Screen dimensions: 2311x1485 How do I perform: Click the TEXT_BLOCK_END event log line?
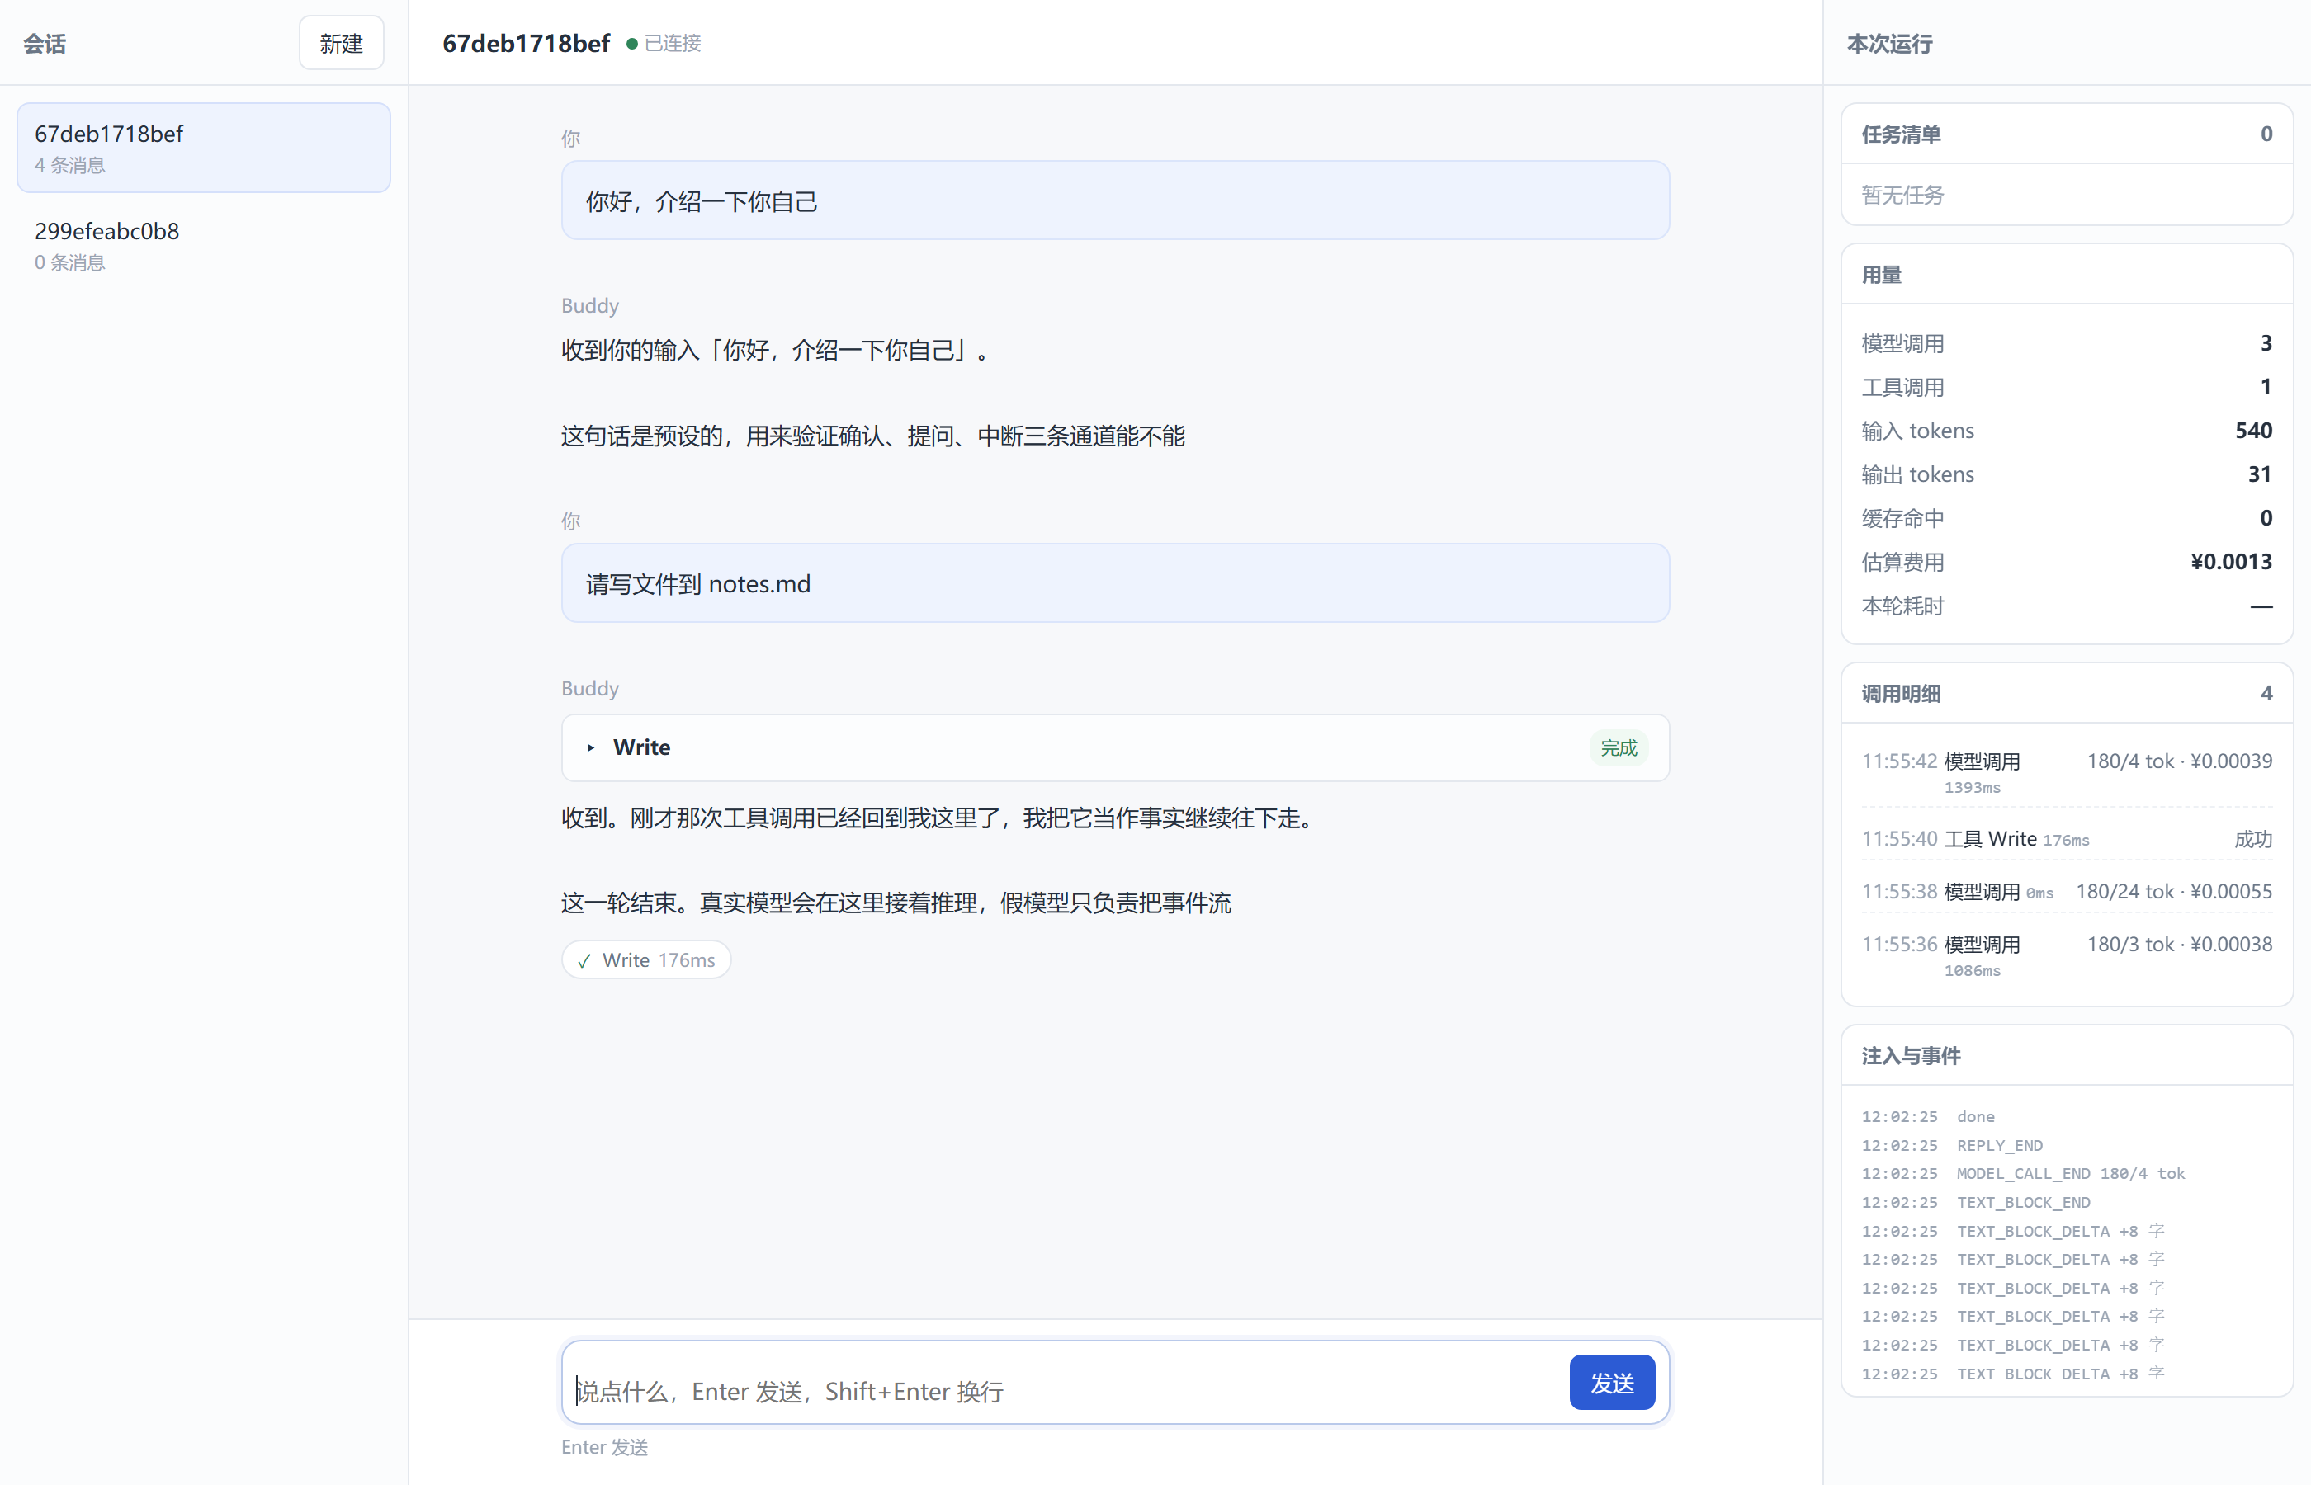[x=2066, y=1203]
